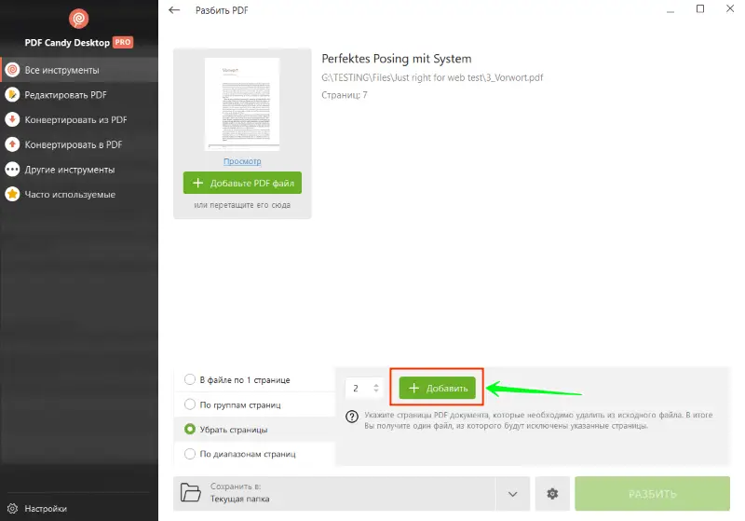The width and height of the screenshot is (745, 521).
Task: Click the folder icon in Сохранить в
Action: [x=191, y=492]
